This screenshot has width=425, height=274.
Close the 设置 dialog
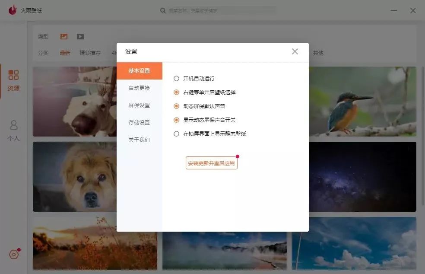[295, 51]
